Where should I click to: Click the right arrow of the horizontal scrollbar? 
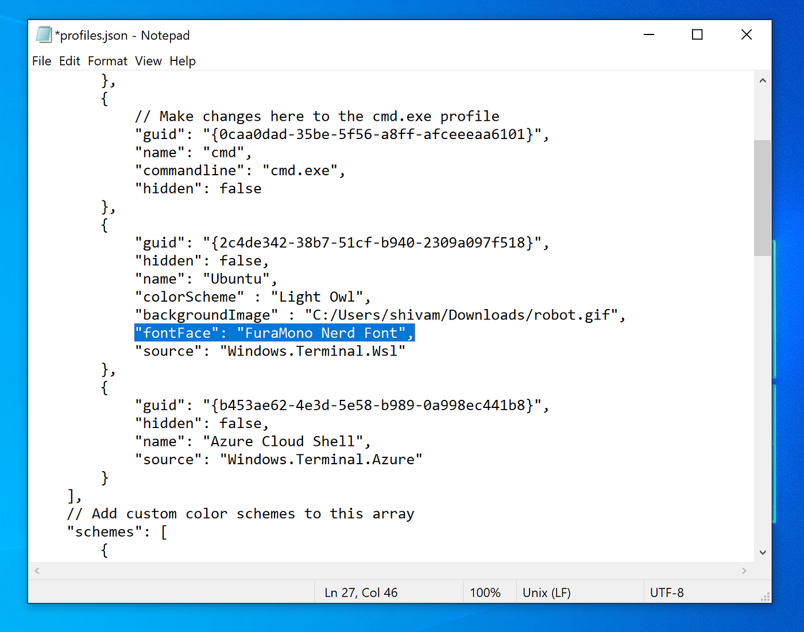coord(745,571)
